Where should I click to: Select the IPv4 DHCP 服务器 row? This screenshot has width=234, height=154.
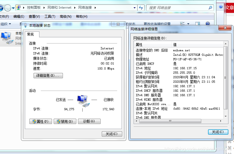tap(179, 91)
